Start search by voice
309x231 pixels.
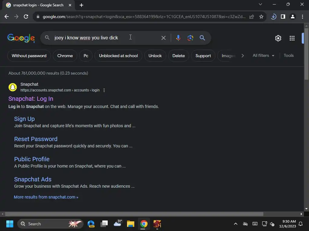178,38
